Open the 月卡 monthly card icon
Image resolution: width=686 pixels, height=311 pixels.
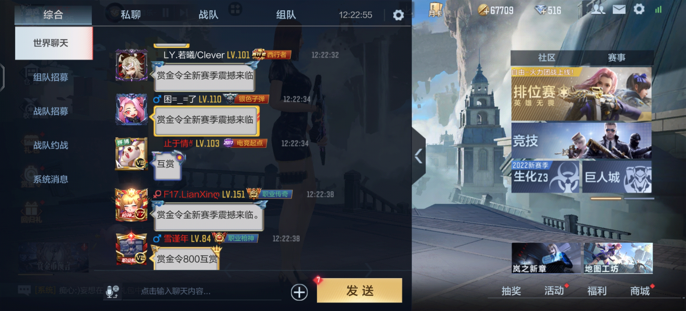(435, 10)
